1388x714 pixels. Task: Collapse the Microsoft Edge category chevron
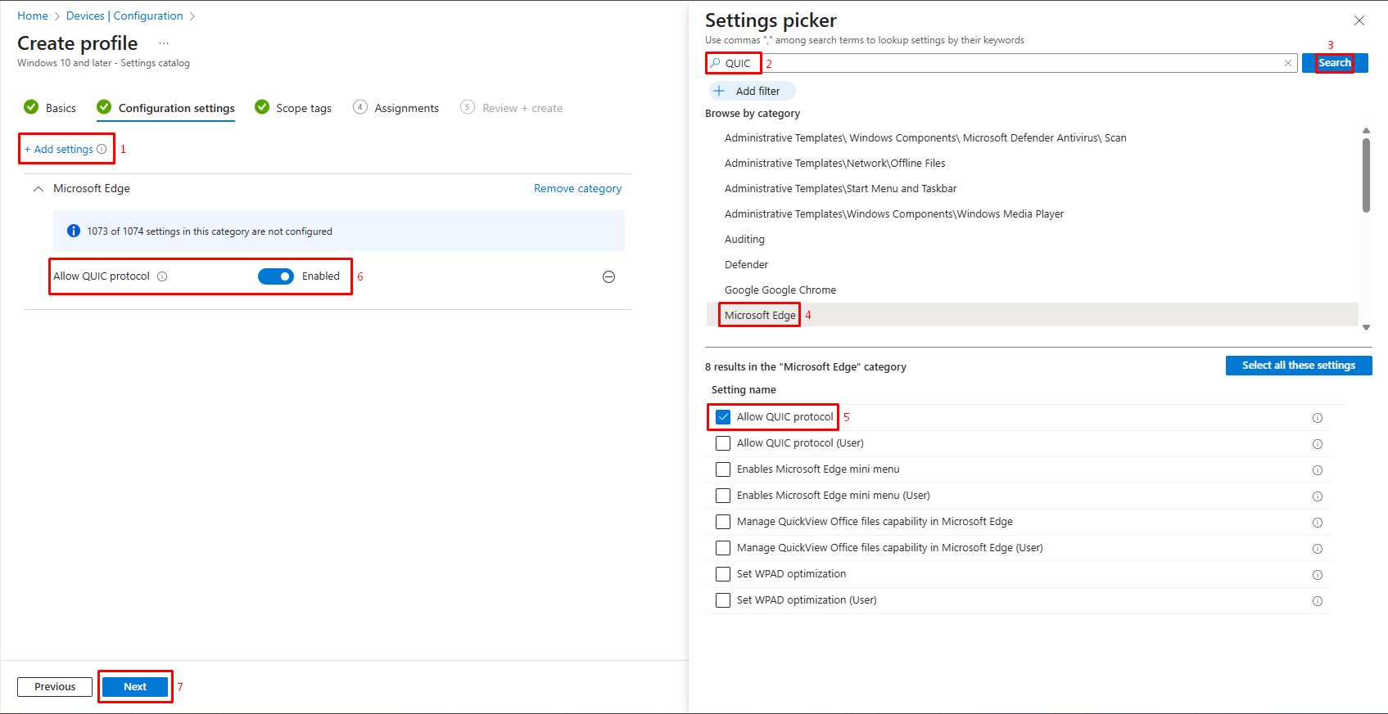[x=38, y=189]
